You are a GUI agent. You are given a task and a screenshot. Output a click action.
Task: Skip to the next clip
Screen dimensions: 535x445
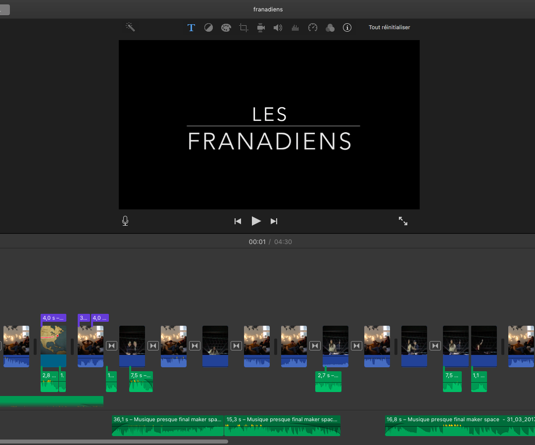tap(274, 221)
